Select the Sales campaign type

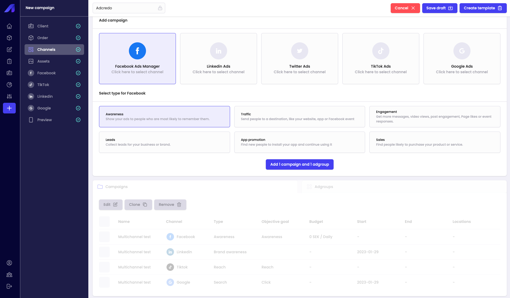tap(435, 142)
